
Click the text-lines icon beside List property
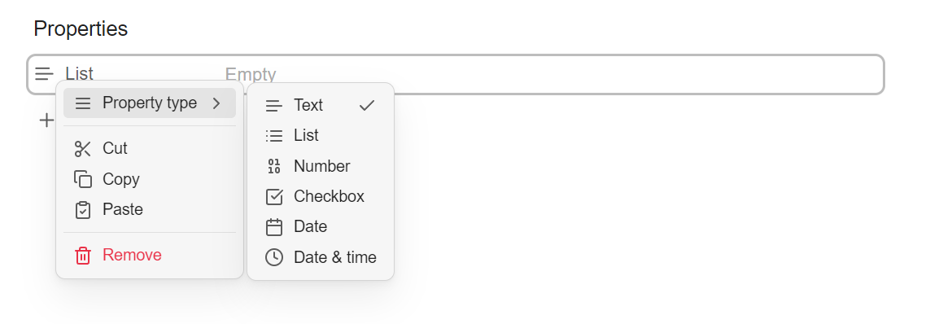(44, 74)
